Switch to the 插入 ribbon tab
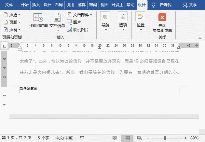205x142 pixels. 36,5
